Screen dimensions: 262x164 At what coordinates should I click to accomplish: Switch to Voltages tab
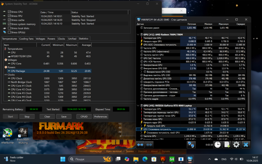click(x=40, y=39)
